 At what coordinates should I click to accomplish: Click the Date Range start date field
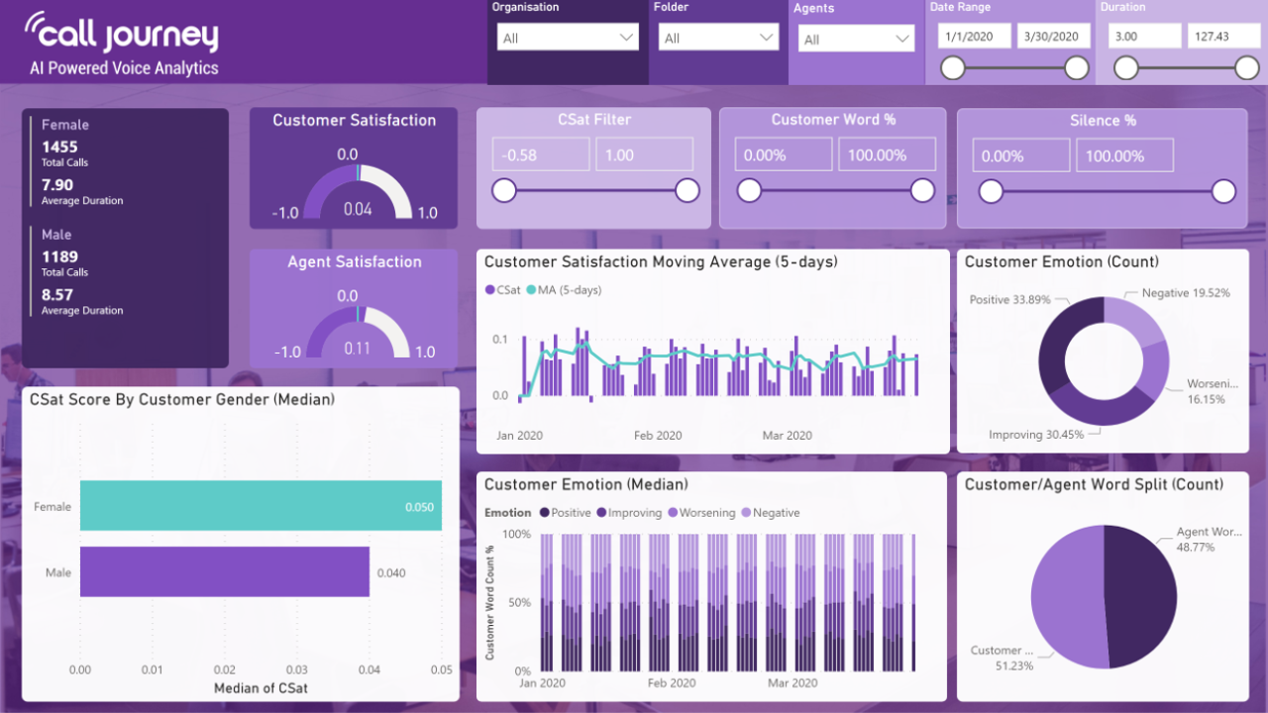click(x=974, y=36)
